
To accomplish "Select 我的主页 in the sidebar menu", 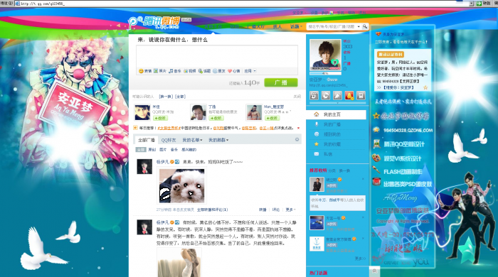I will pos(337,114).
